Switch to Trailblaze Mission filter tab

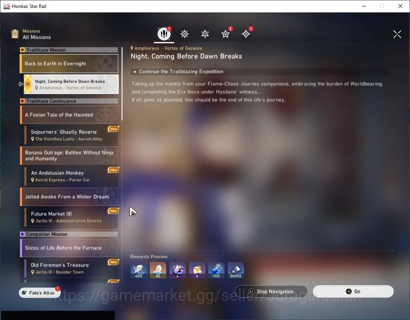click(x=185, y=34)
